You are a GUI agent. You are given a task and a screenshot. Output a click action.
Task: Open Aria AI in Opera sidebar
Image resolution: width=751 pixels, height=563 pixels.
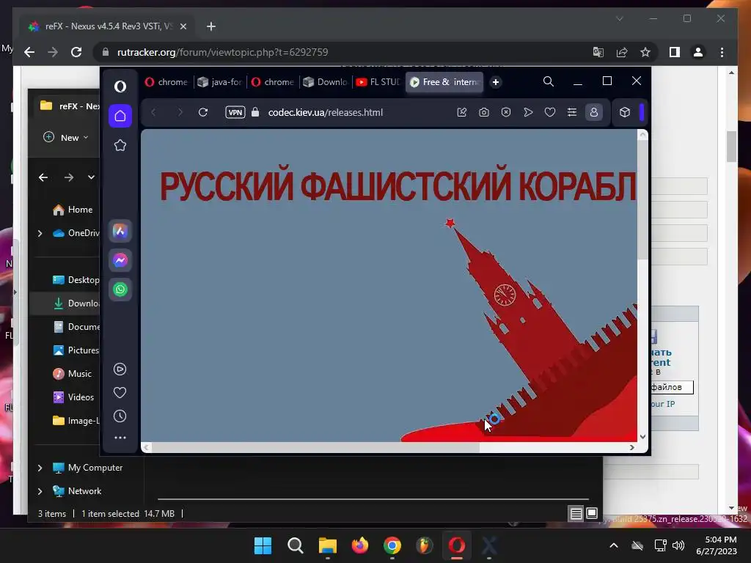point(120,231)
